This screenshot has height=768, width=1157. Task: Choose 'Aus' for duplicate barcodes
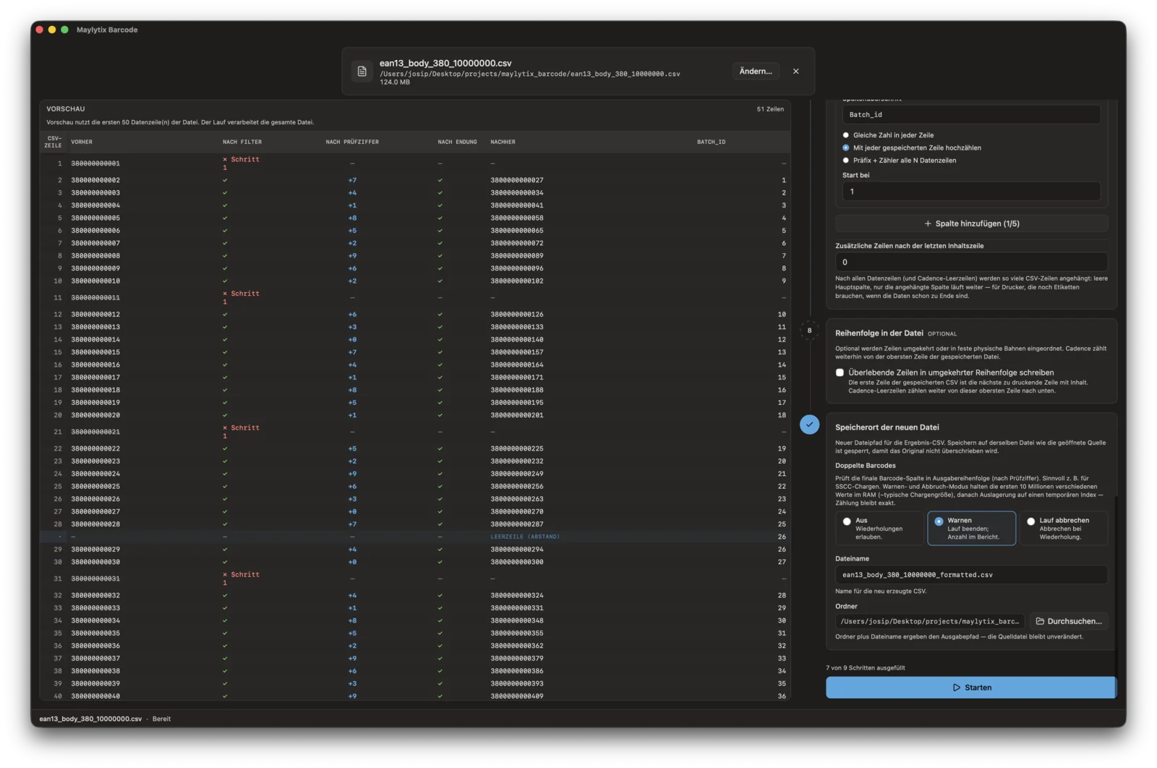click(879, 529)
